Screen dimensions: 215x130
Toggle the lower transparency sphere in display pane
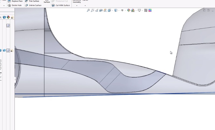8,50
